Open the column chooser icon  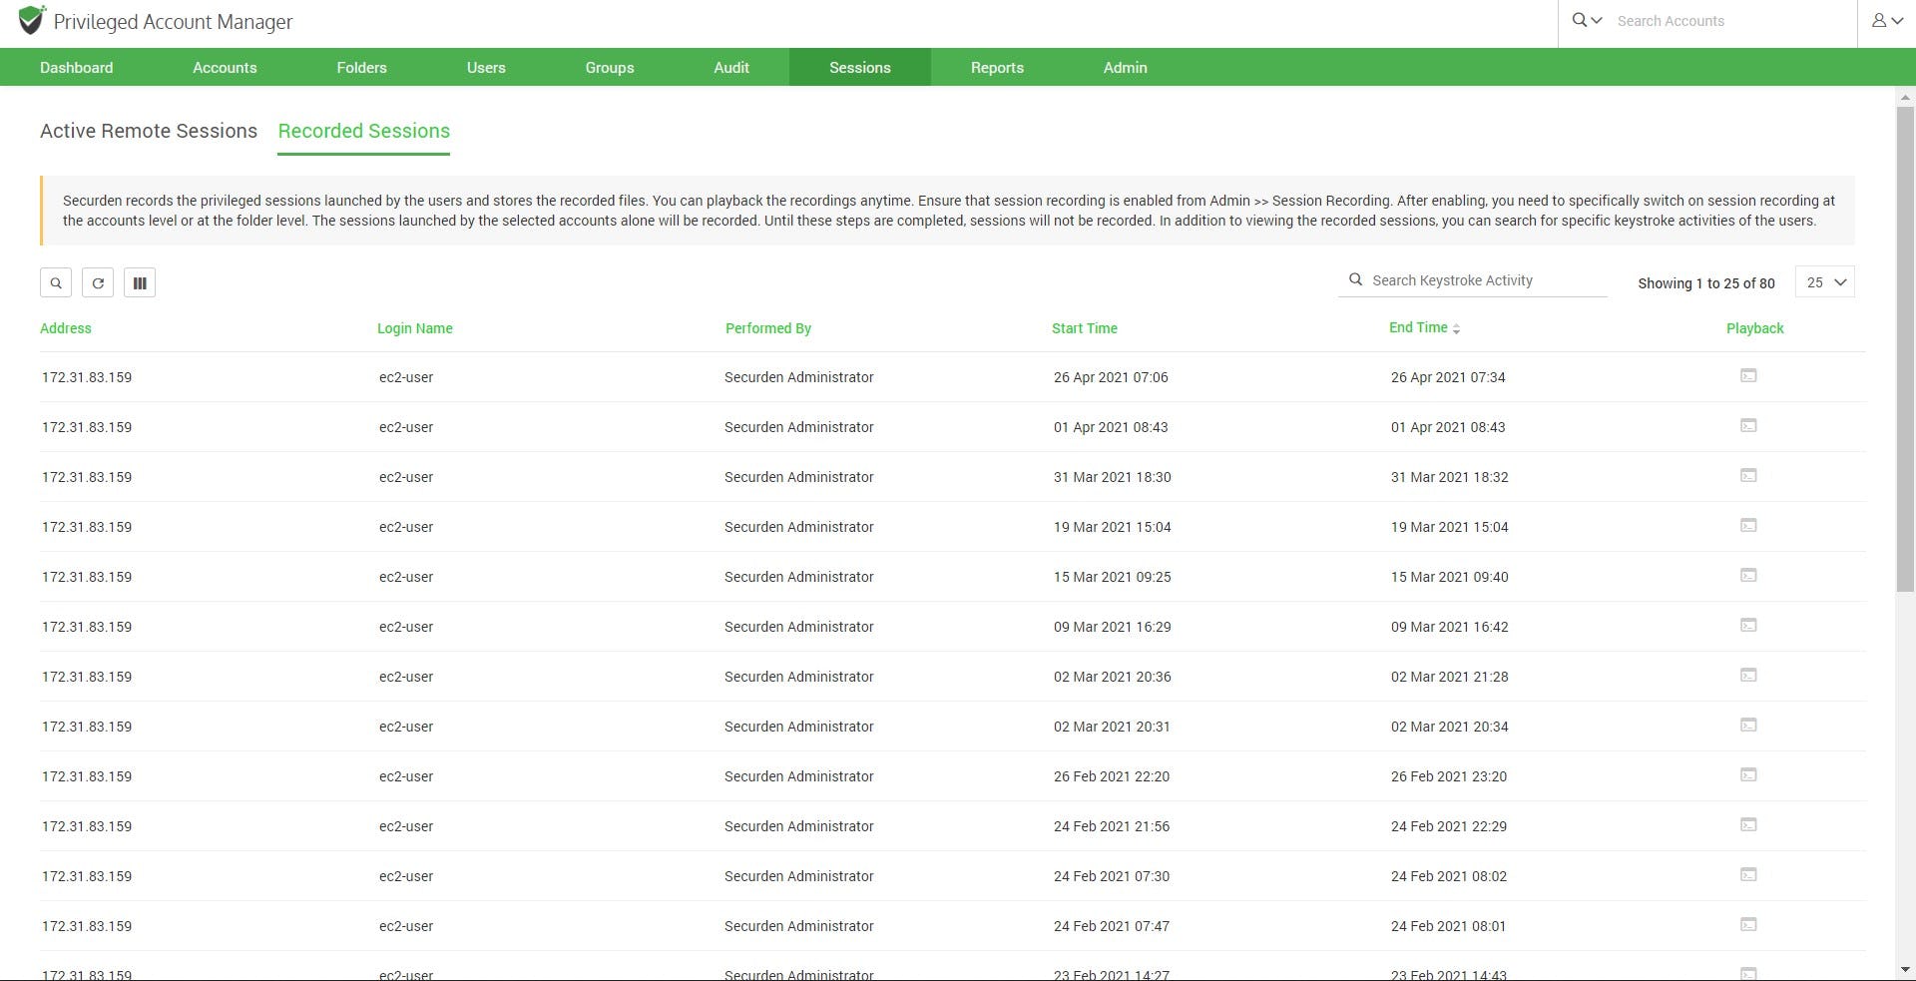pyautogui.click(x=140, y=282)
